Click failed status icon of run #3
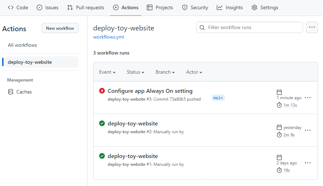The image size is (323, 186). [102, 91]
